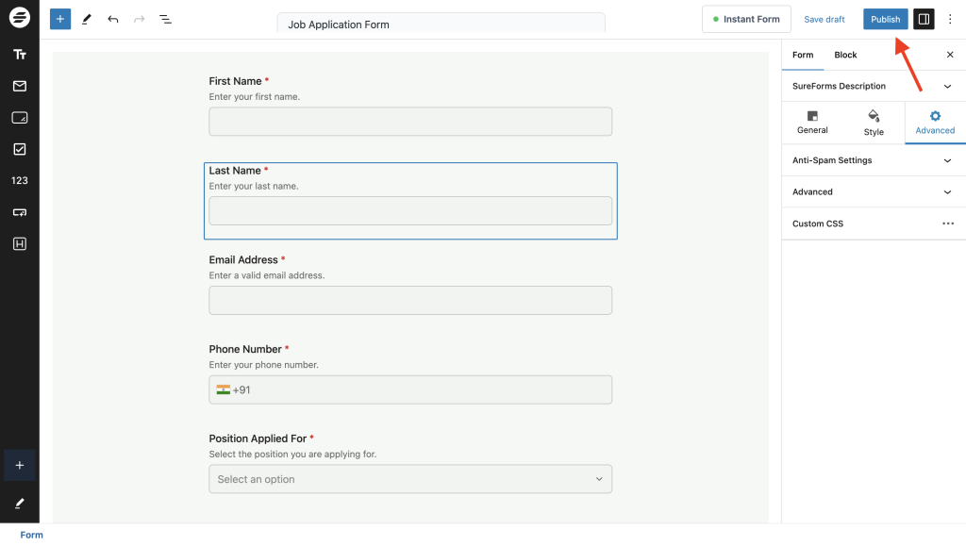Open the phone country code selector
The width and height of the screenshot is (966, 546).
231,389
